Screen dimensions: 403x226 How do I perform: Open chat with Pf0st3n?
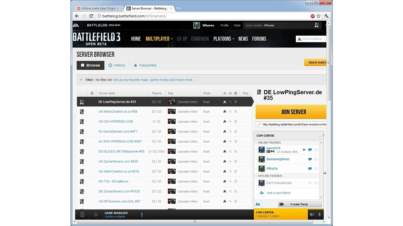coord(310,169)
